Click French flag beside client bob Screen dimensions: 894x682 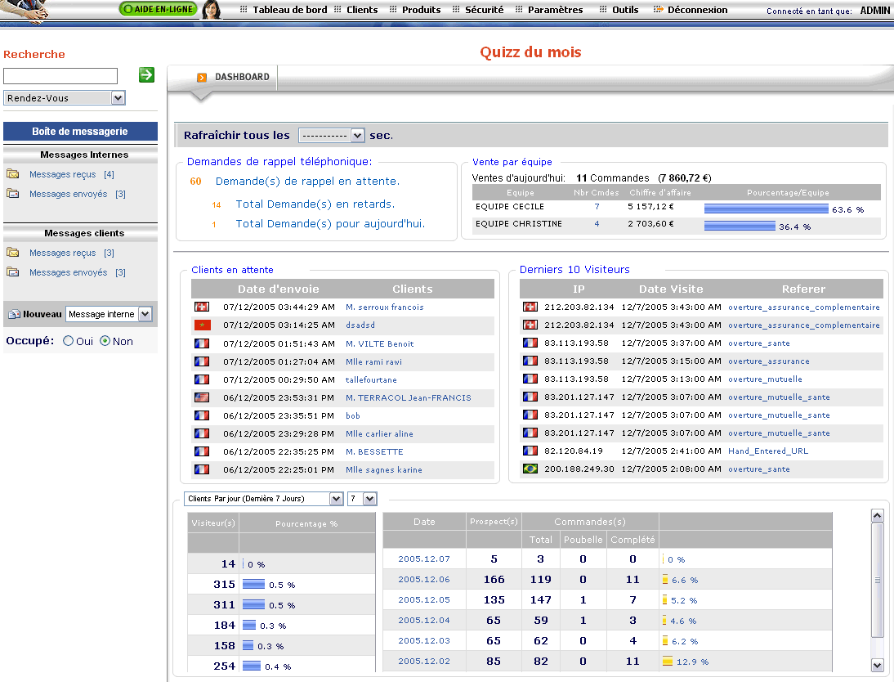click(x=202, y=415)
